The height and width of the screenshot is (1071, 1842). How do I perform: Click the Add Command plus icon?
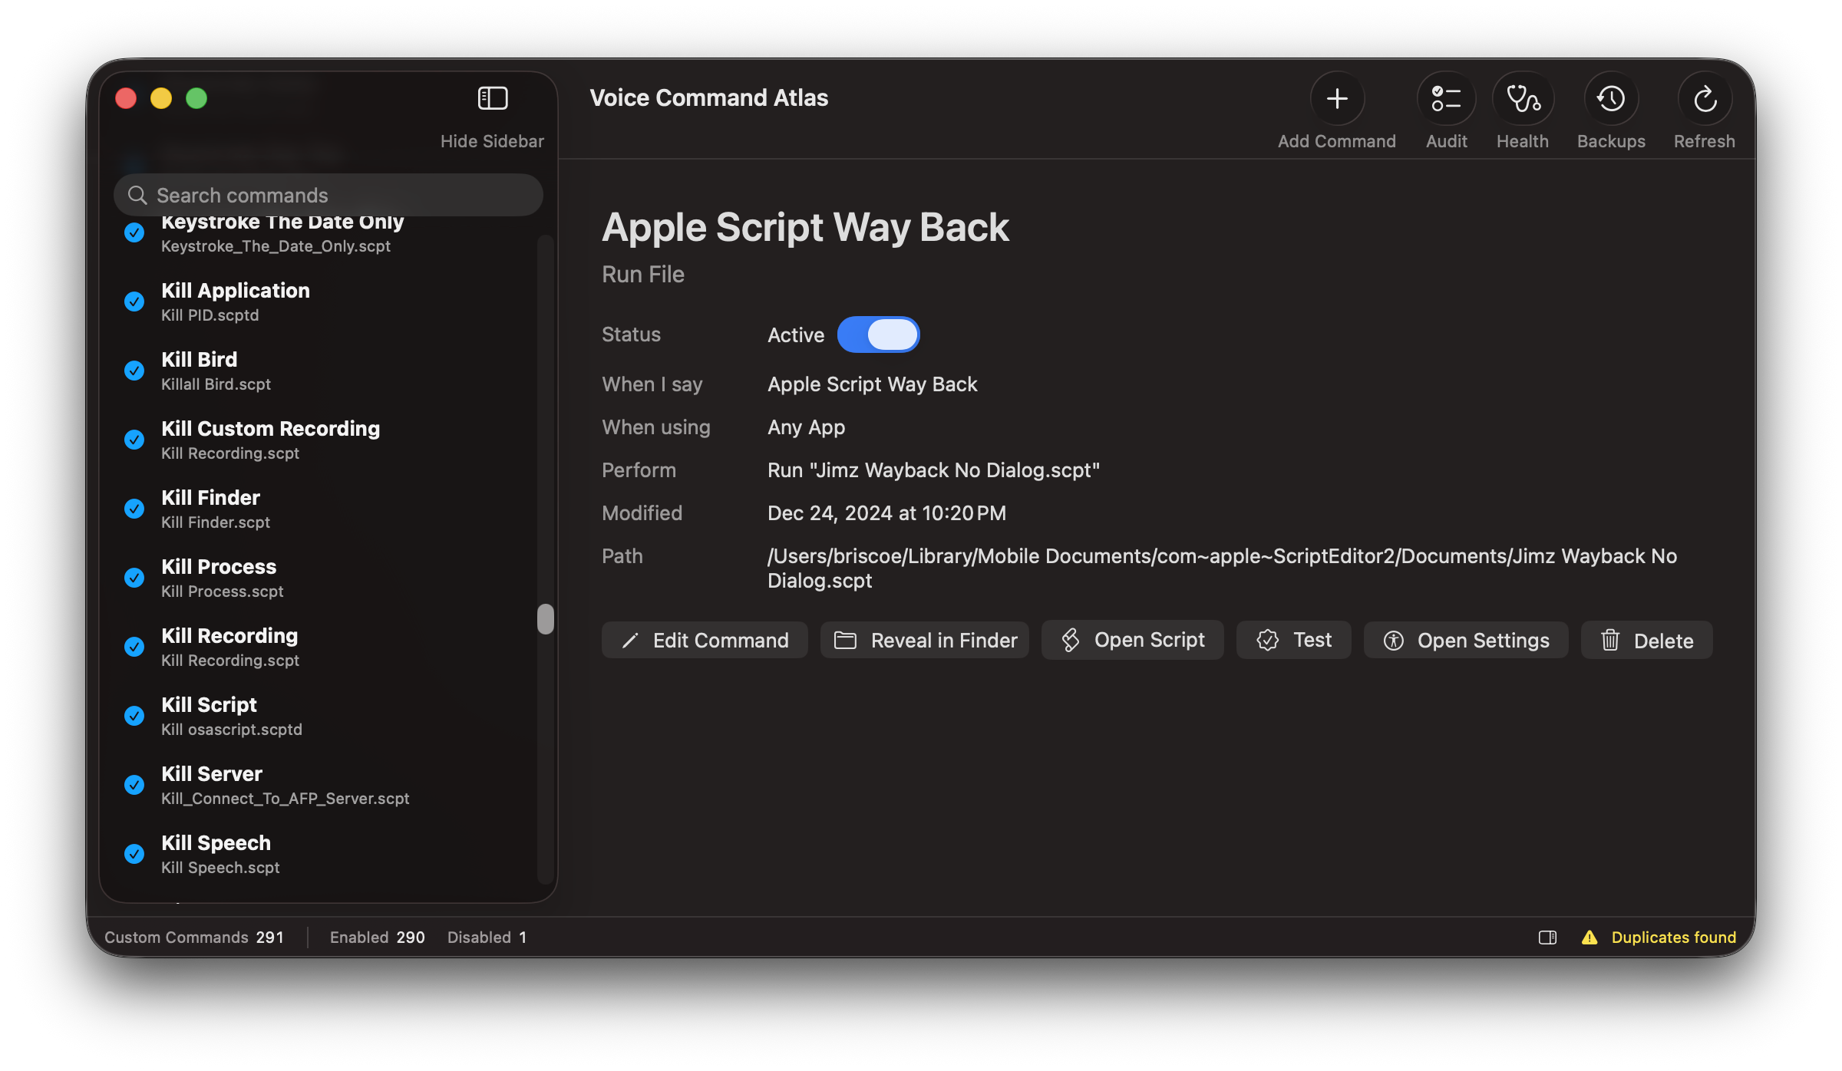[1337, 98]
